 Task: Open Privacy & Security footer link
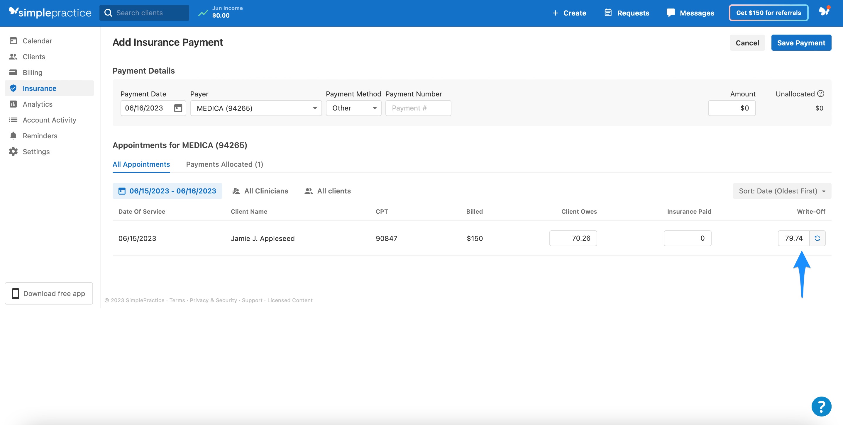click(213, 300)
